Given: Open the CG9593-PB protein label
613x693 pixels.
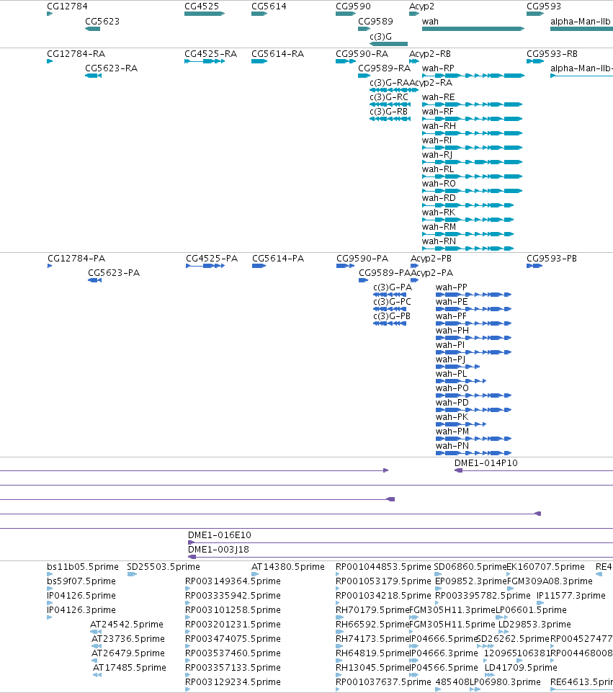Looking at the screenshot, I should pyautogui.click(x=552, y=258).
